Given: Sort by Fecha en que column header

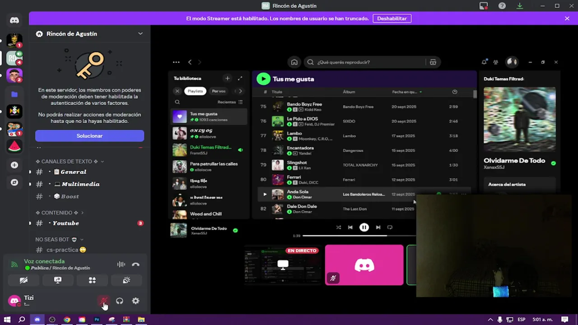Looking at the screenshot, I should tap(406, 92).
